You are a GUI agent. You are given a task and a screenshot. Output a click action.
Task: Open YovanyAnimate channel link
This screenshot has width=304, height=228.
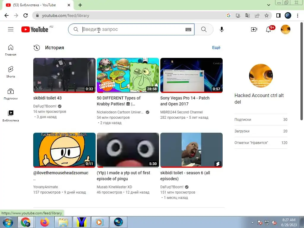point(45,187)
